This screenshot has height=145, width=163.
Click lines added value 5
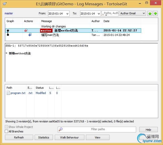(50, 93)
